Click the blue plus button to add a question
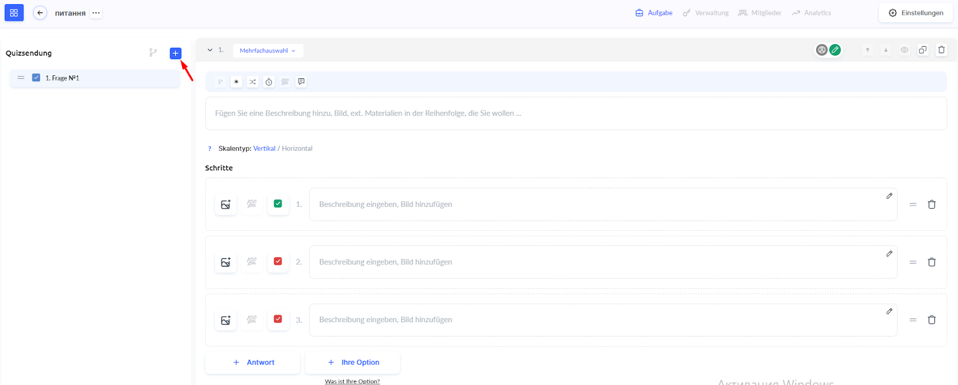 [175, 53]
